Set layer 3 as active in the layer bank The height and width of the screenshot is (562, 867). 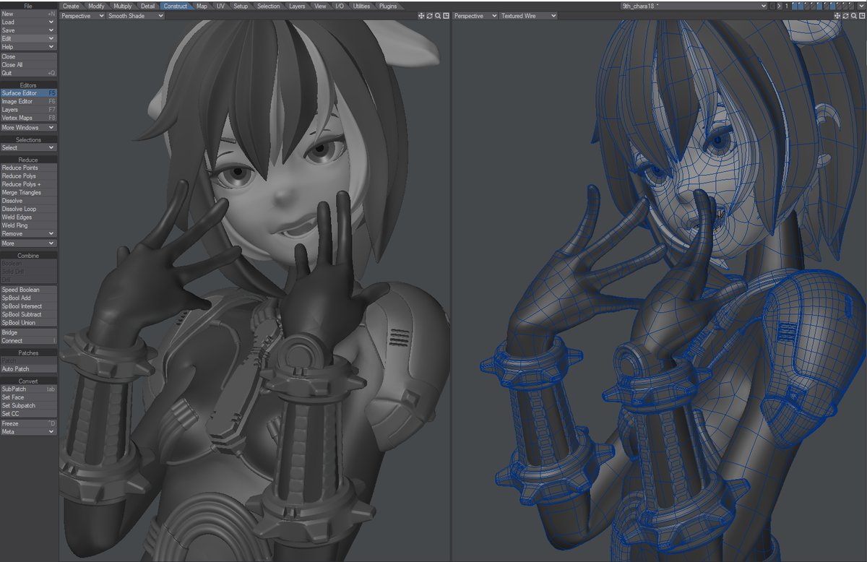click(807, 6)
